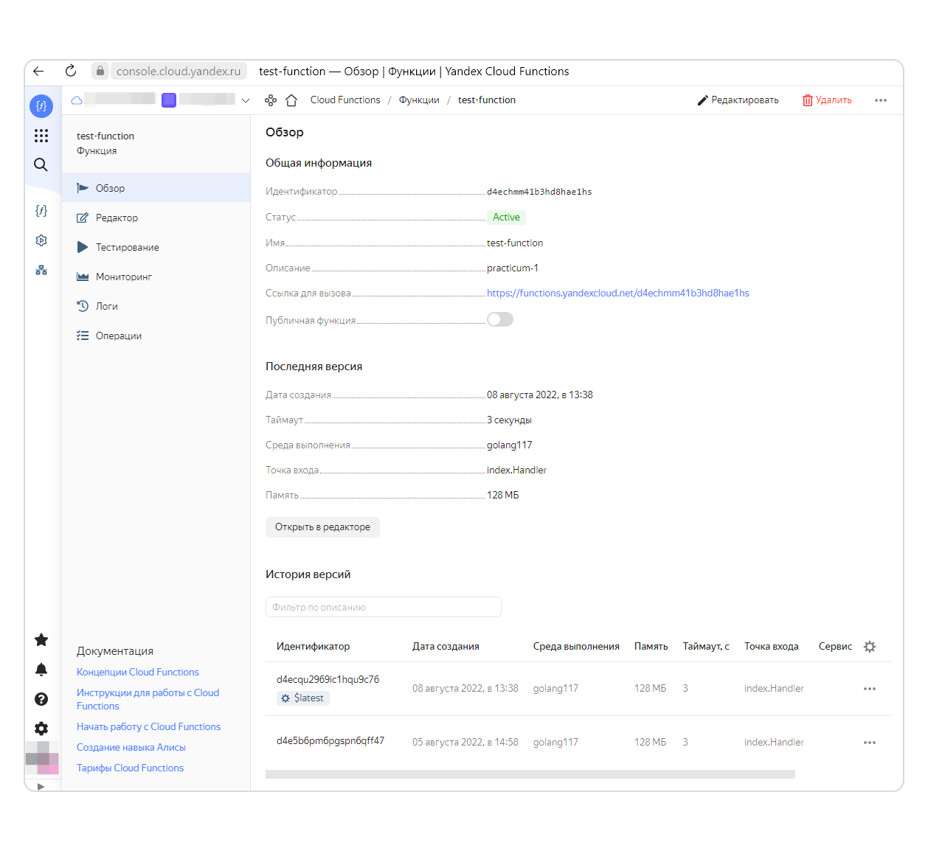The height and width of the screenshot is (851, 928).
Task: Go back with the browser back arrow
Action: (x=38, y=72)
